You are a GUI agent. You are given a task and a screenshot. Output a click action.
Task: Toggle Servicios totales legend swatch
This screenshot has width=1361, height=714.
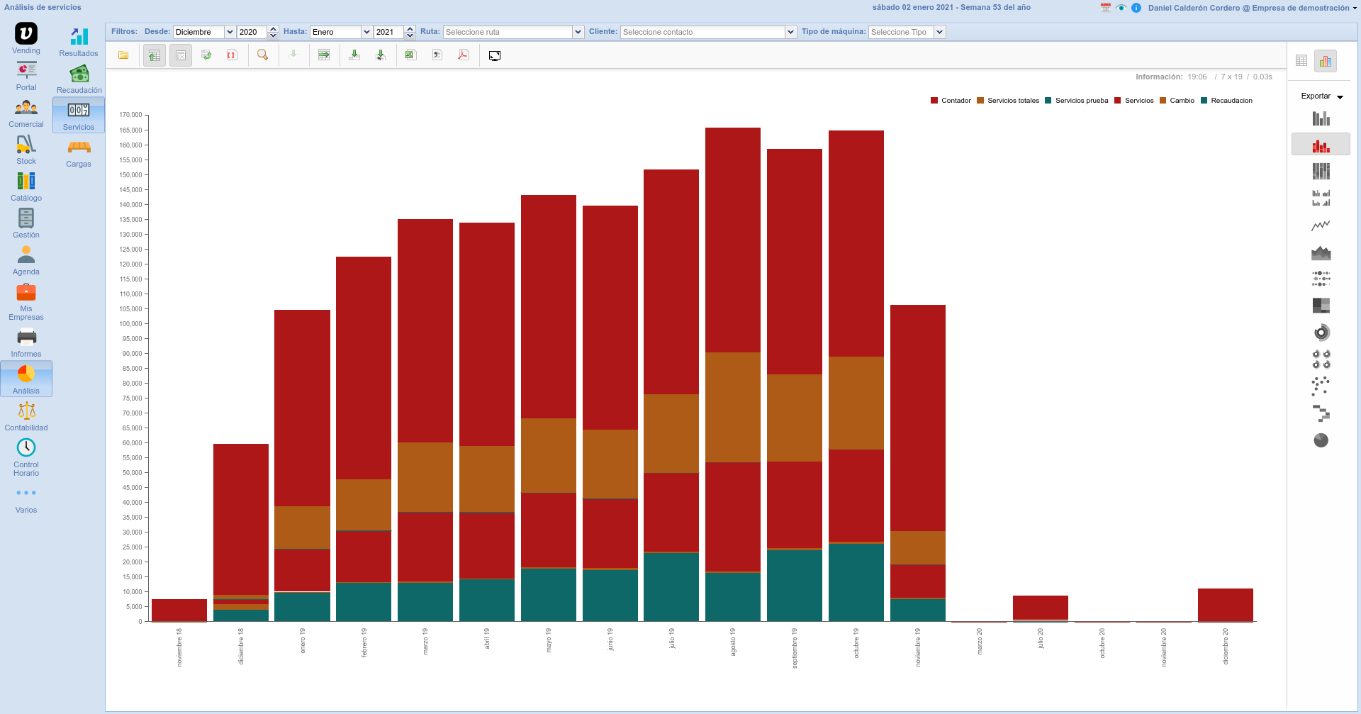click(x=980, y=101)
